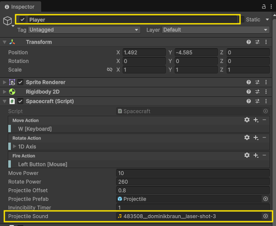Screen dimensions: 276x226
Task: Click the Projectile Offset value field
Action: (193, 190)
